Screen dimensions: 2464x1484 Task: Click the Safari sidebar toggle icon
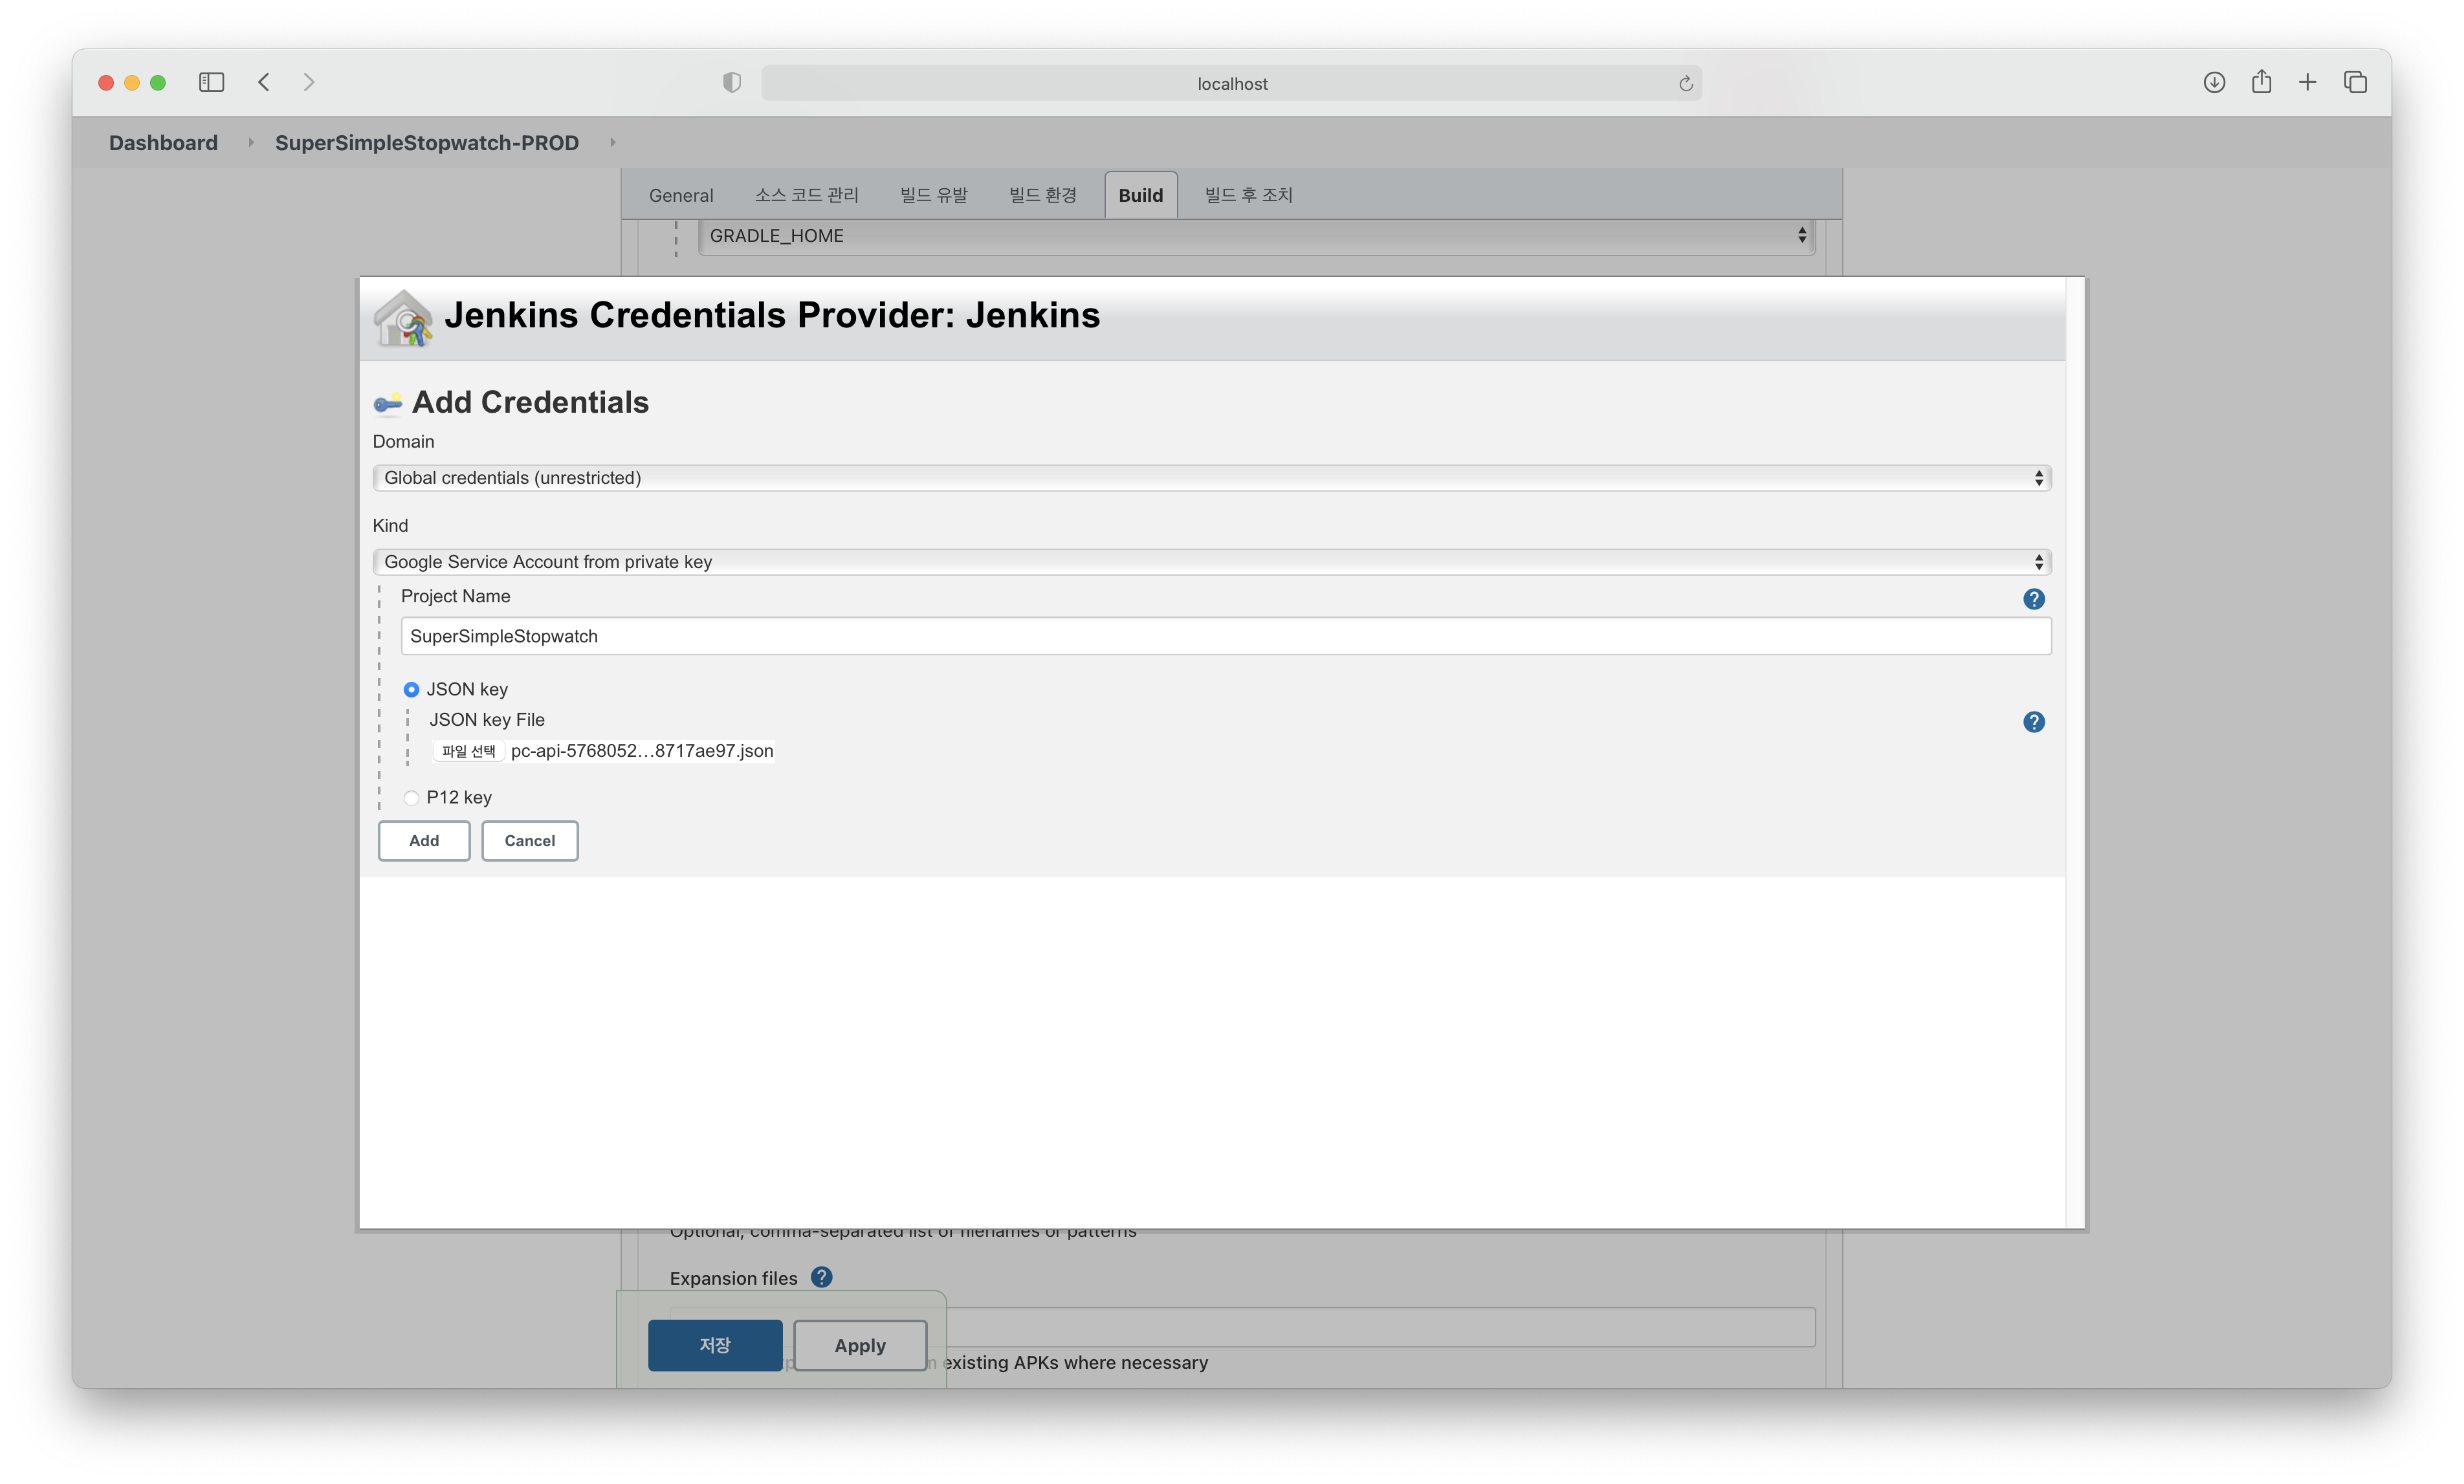(x=211, y=82)
